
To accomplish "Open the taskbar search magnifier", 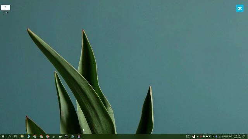I will 9,136.
